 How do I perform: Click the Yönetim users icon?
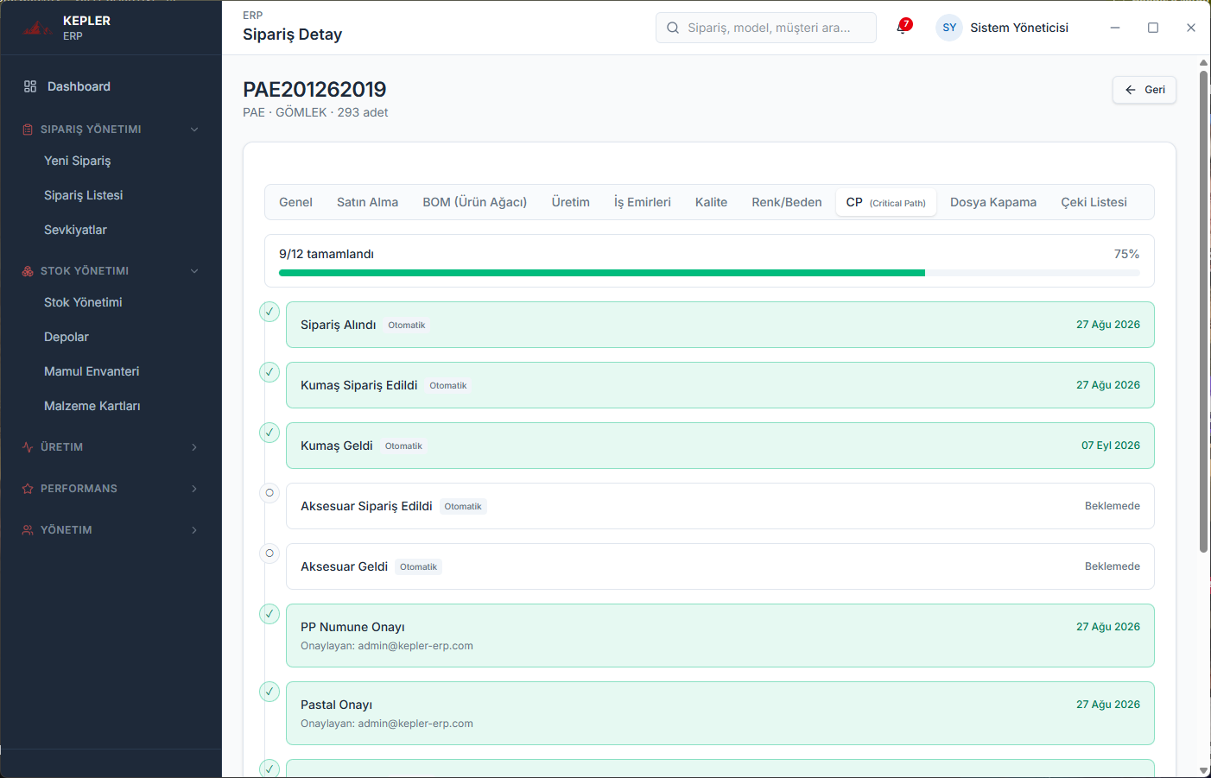(x=28, y=530)
